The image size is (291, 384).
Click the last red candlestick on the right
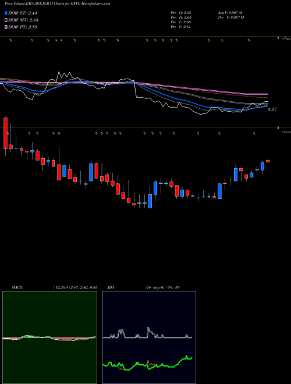tap(268, 161)
